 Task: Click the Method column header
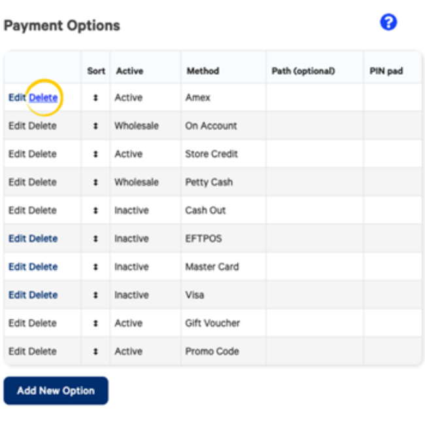tap(203, 71)
